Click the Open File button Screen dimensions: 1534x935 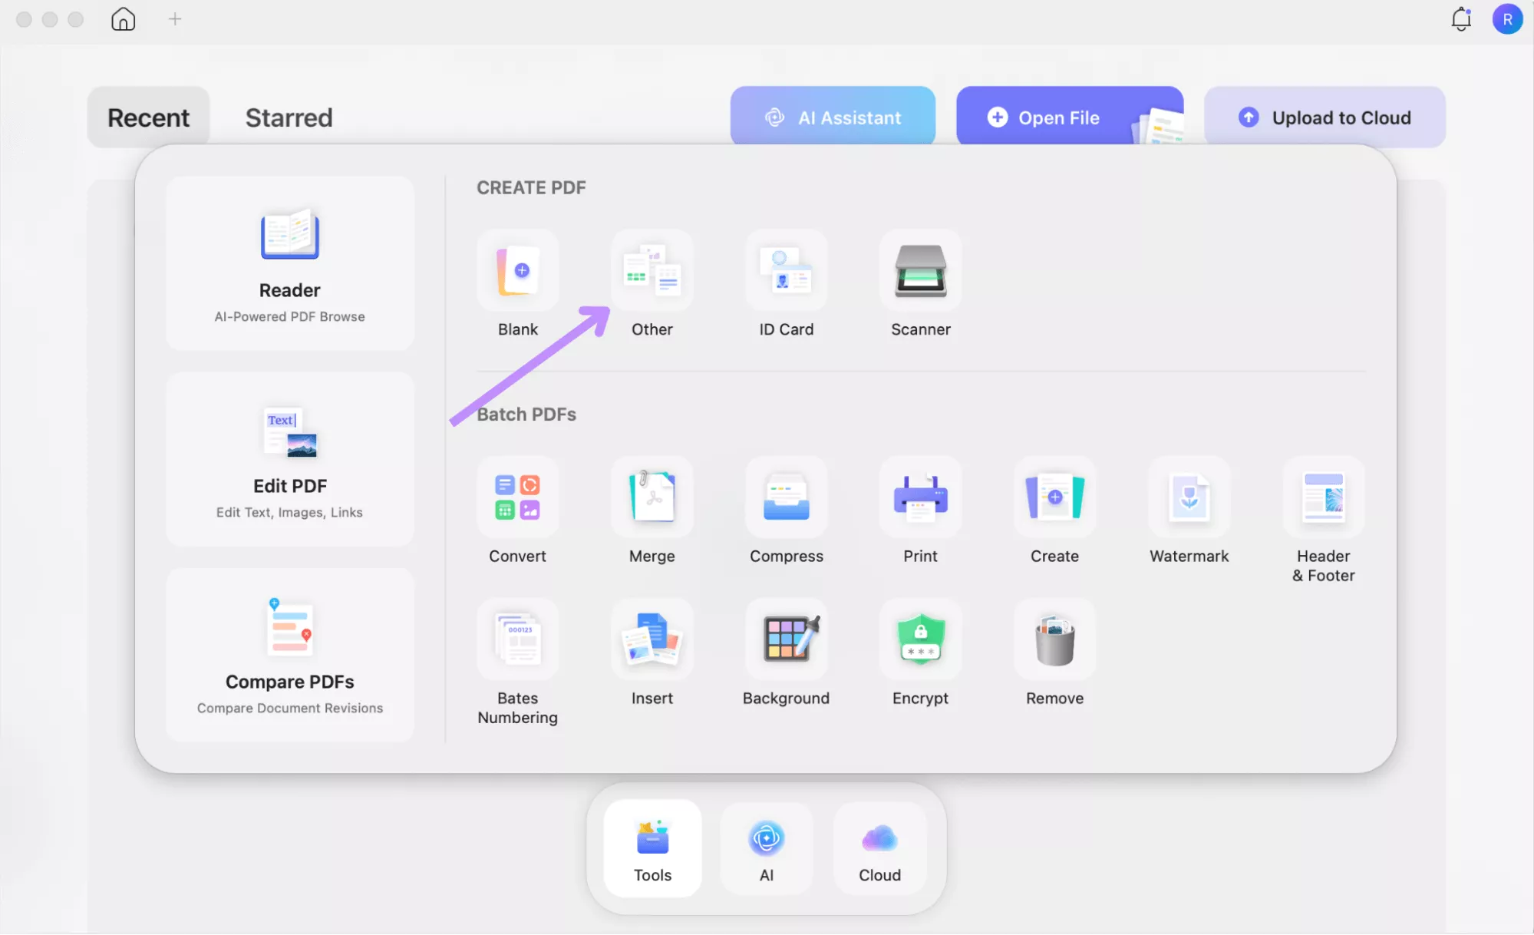point(1070,117)
